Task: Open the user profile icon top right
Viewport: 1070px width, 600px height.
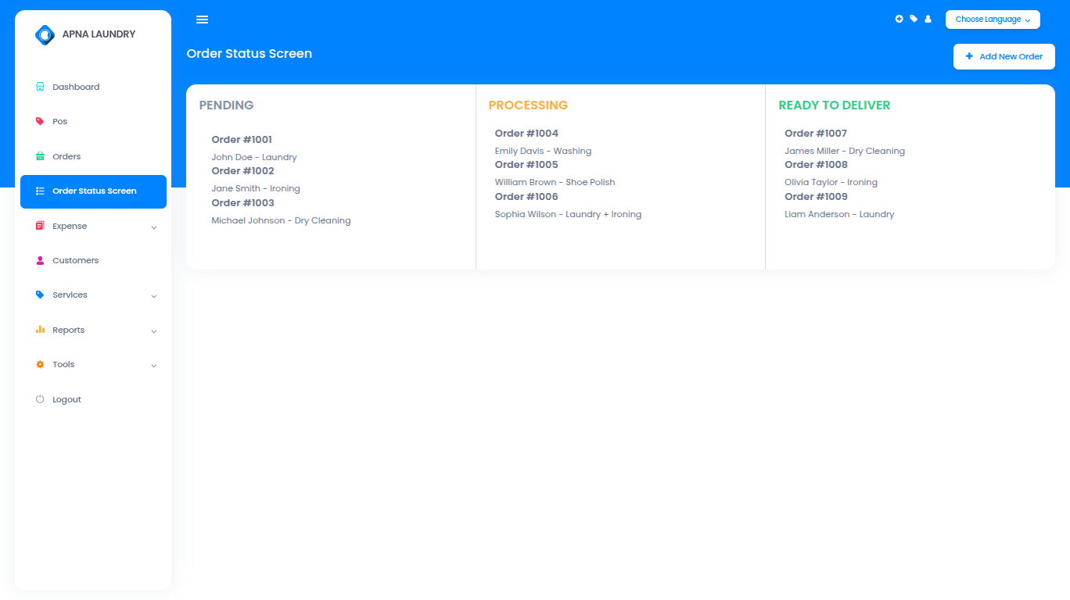Action: (928, 19)
